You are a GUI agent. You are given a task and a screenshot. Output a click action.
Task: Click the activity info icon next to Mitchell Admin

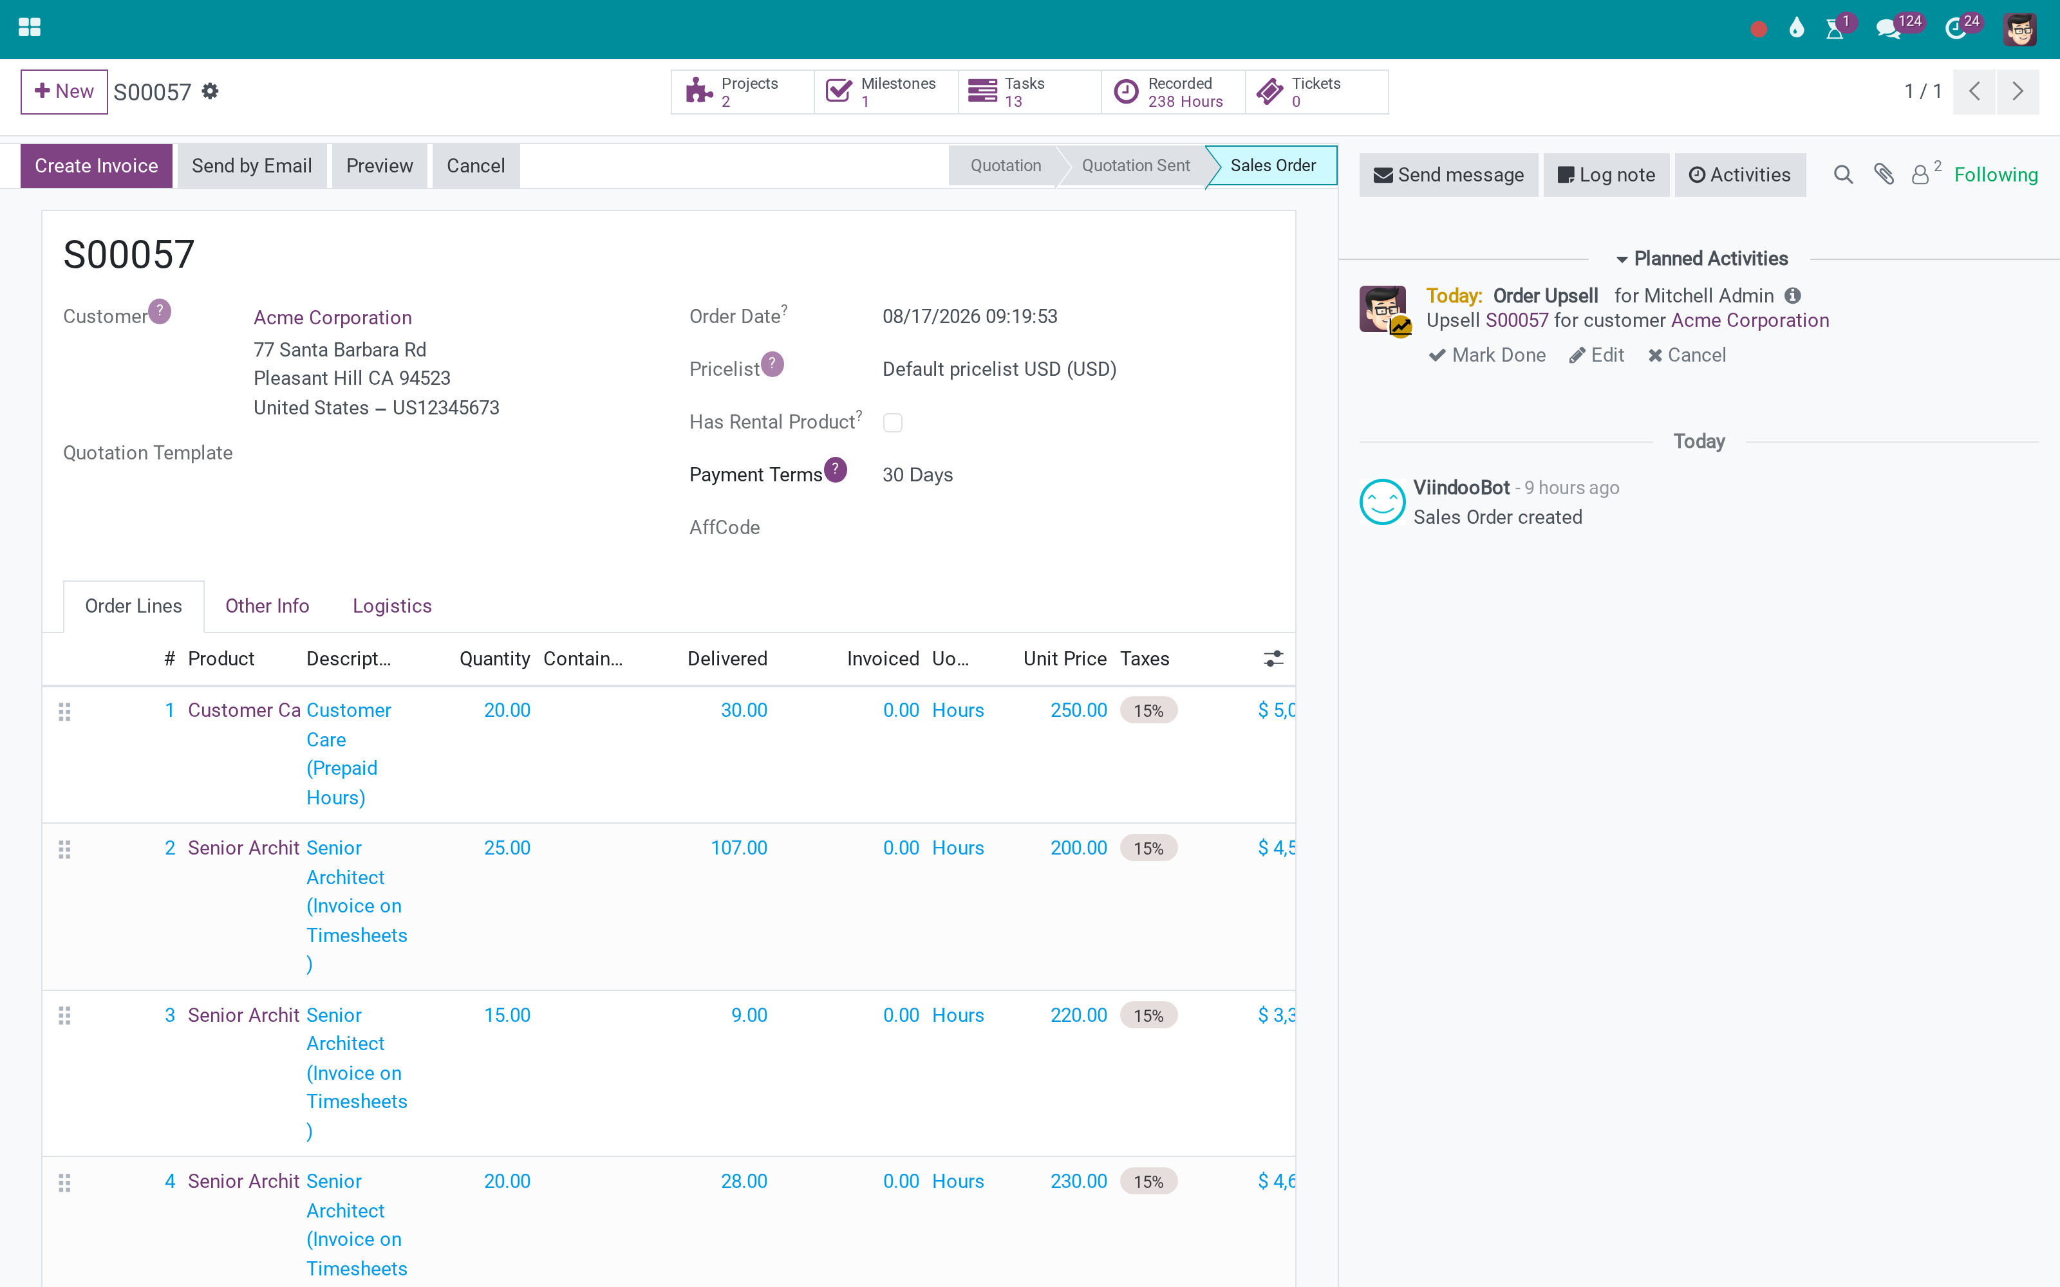1793,296
